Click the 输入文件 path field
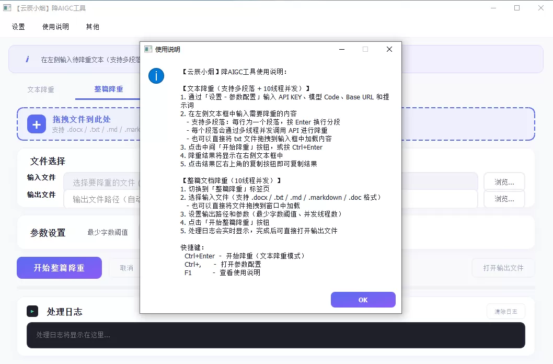 click(271, 183)
